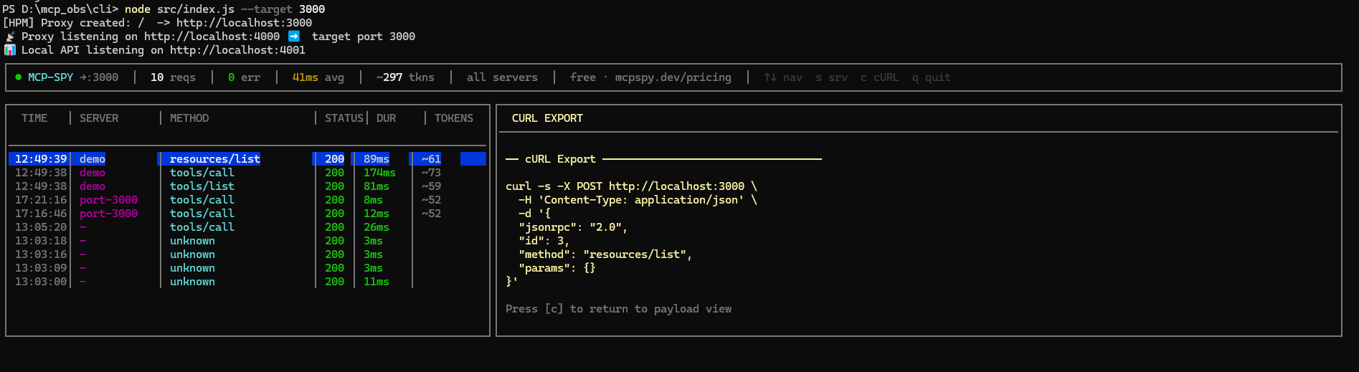Click the "jsonrpc": "2.0" line
The image size is (1359, 372).
coord(573,227)
